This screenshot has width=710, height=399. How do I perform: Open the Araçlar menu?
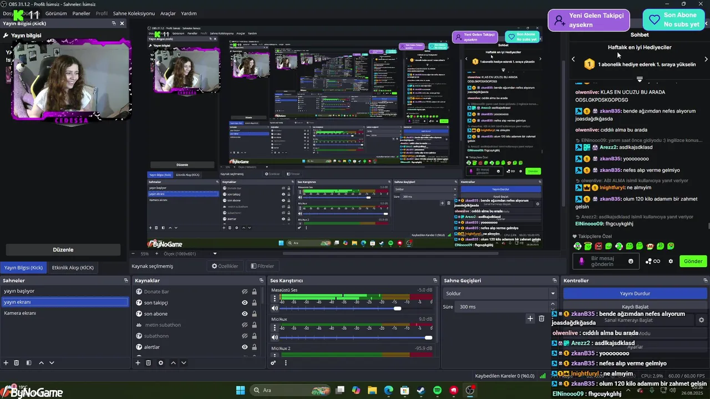pos(168,13)
